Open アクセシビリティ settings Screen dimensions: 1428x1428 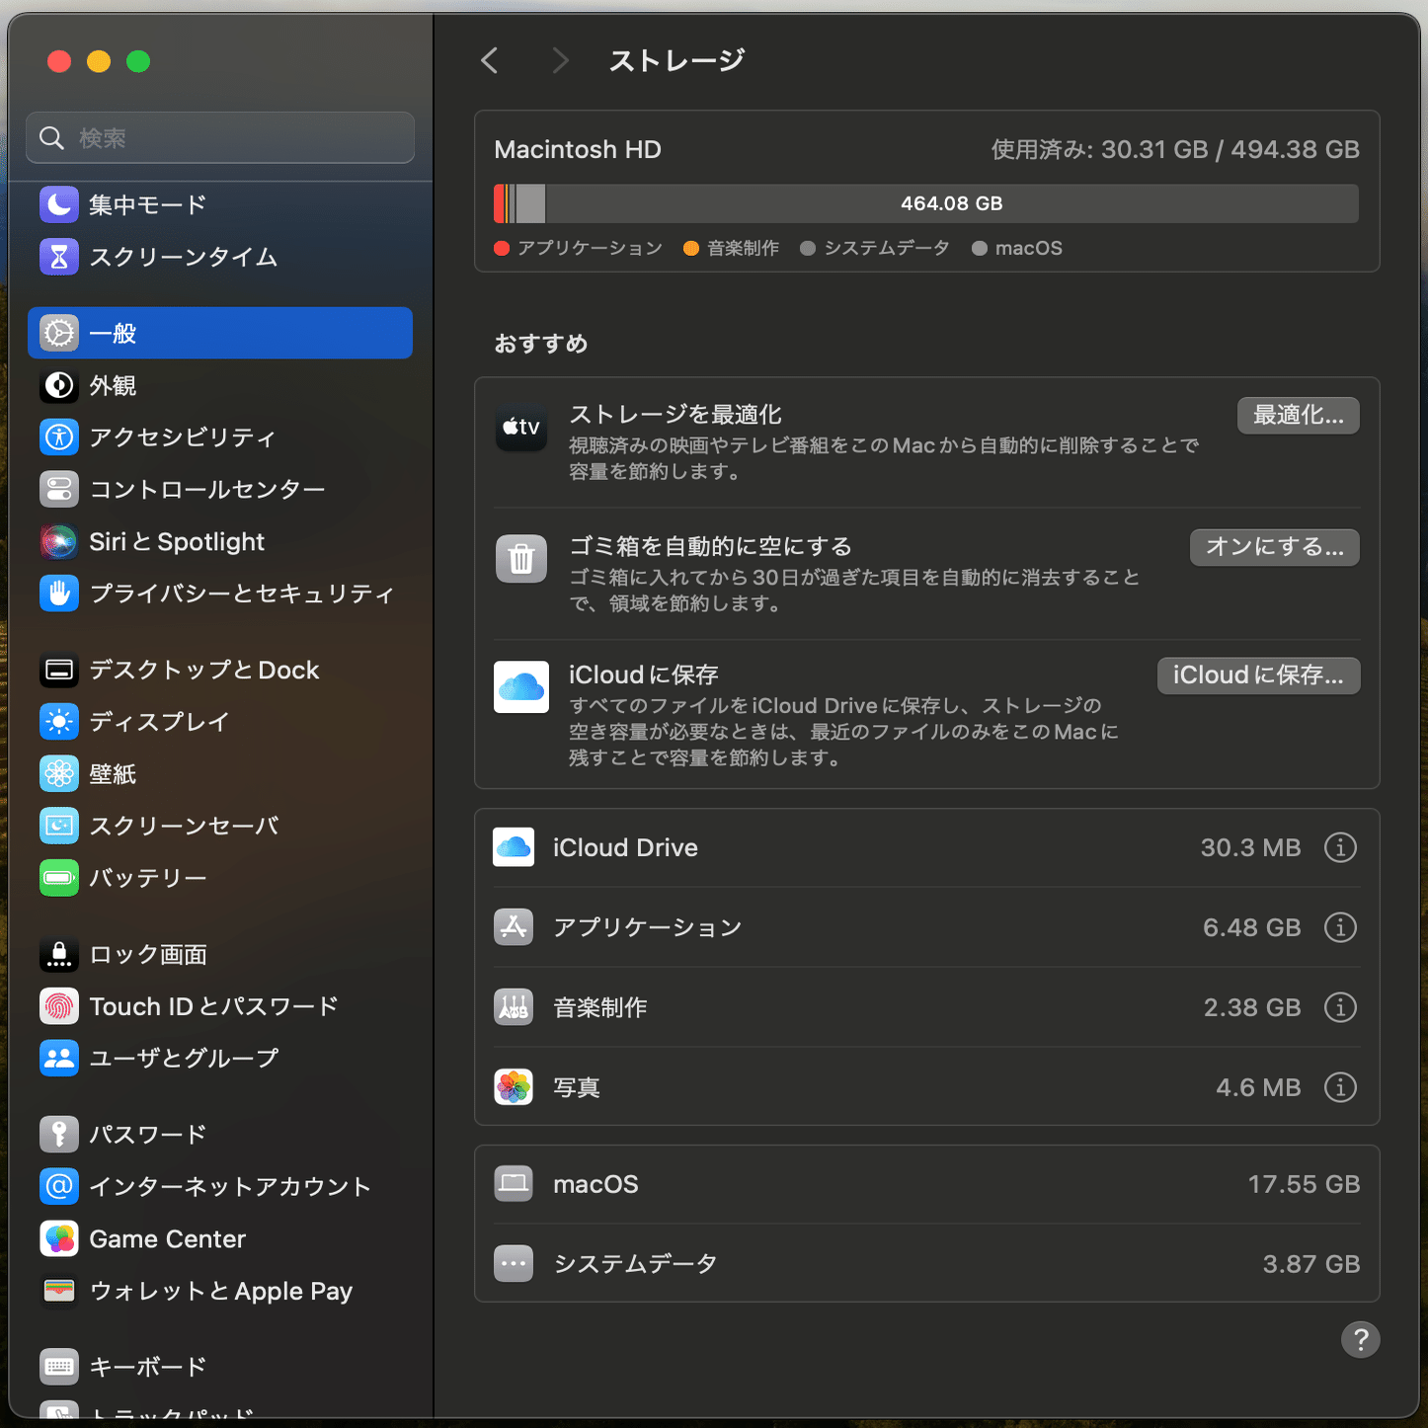pos(184,437)
